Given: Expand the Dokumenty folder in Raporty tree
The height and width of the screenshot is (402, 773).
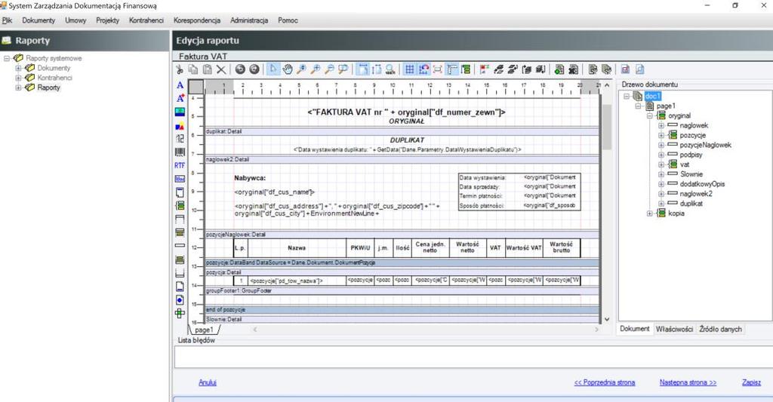Looking at the screenshot, I should (18, 68).
